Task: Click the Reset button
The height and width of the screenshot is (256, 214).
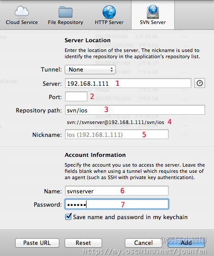Action: pos(83,243)
